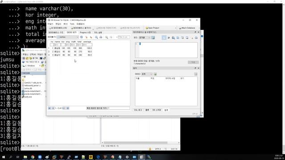Image resolution: width=285 pixels, height=160 pixels.
Task: Open the jumsu table dropdown
Action: 68,37
